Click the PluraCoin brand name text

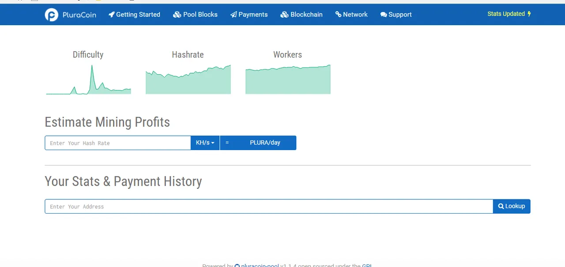point(79,15)
